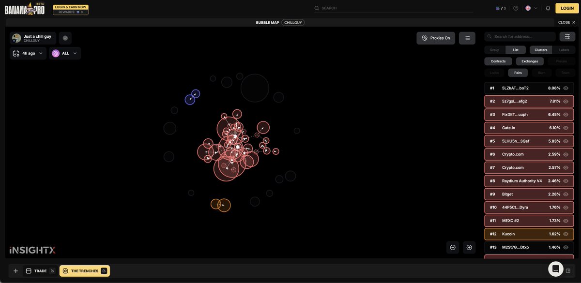Image resolution: width=581 pixels, height=283 pixels.
Task: Add a new tab with plus icon
Action: [x=15, y=271]
